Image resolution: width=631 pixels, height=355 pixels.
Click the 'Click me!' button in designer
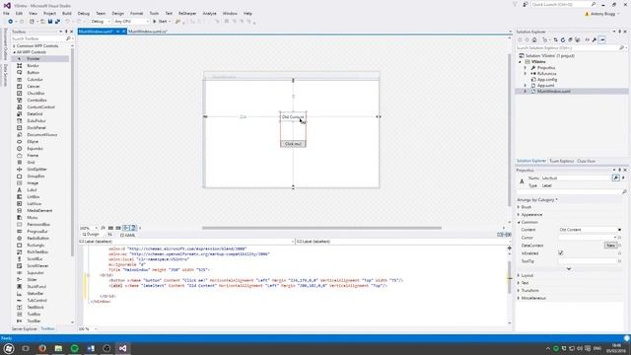click(x=293, y=144)
